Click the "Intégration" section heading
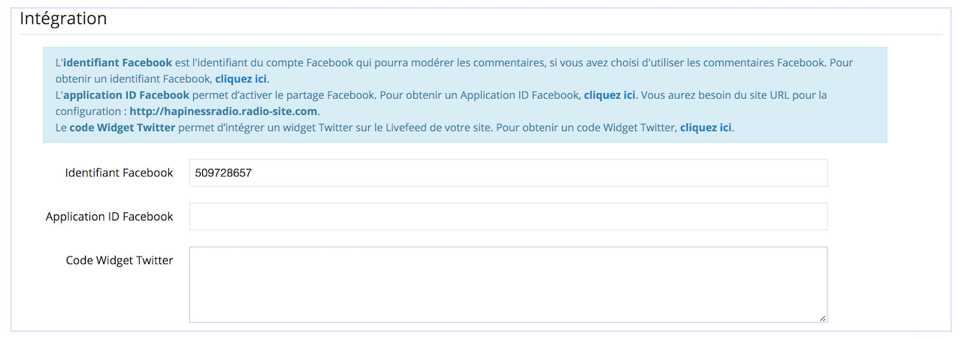Screen dimensions: 962x339 click(x=63, y=19)
